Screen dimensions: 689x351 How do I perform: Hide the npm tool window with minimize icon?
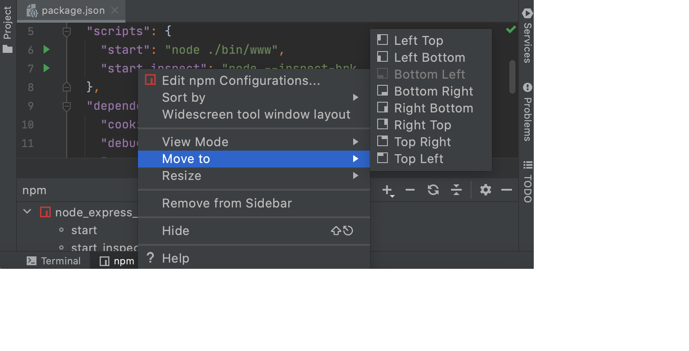click(507, 190)
